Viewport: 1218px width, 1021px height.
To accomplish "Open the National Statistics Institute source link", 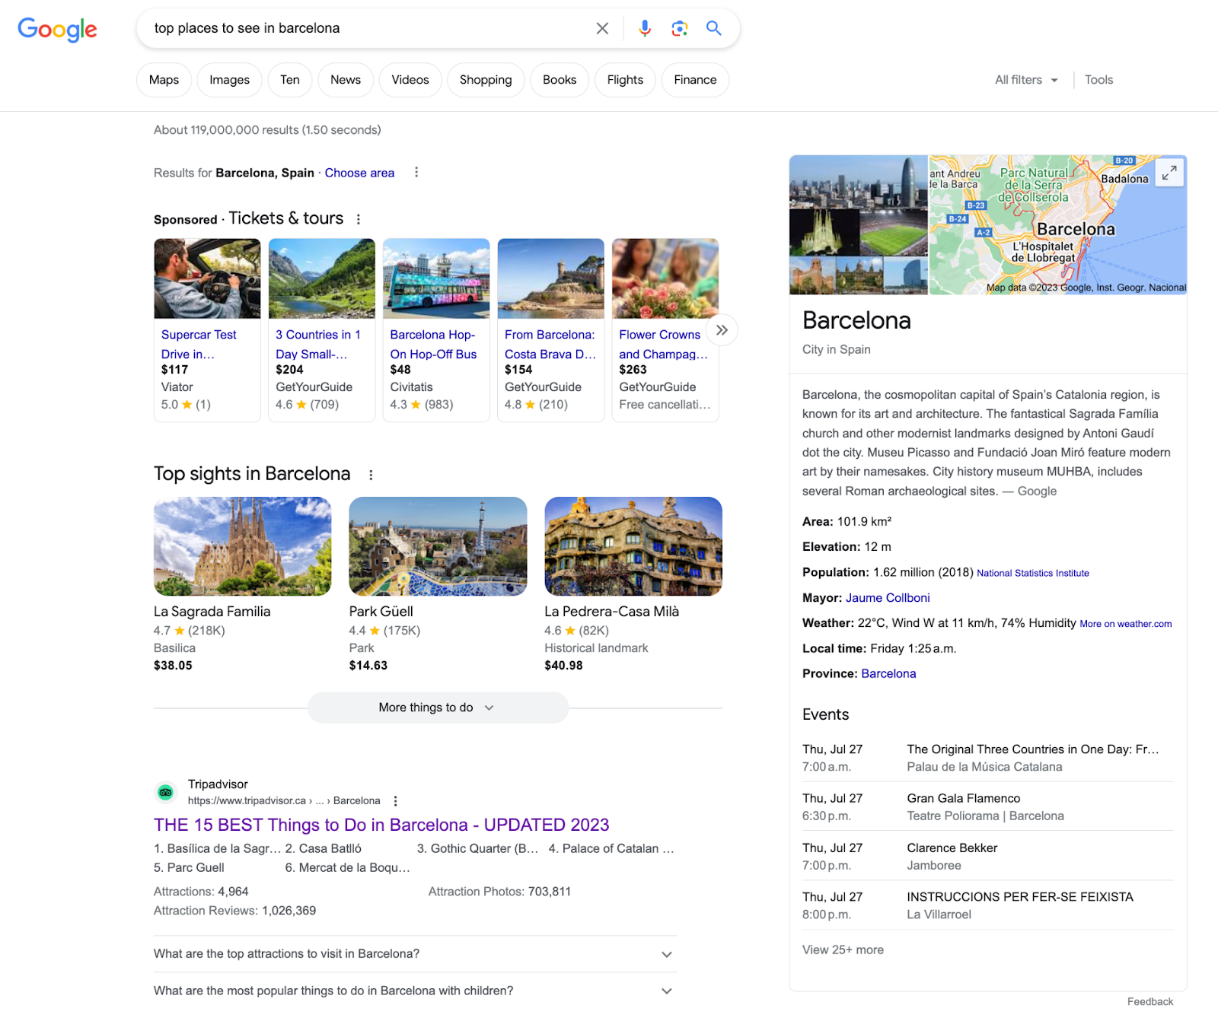I will (1033, 574).
